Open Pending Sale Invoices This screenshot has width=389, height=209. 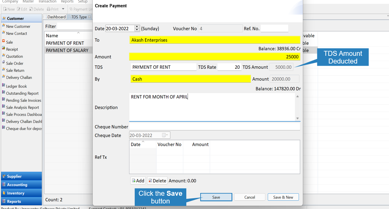pos(23,100)
